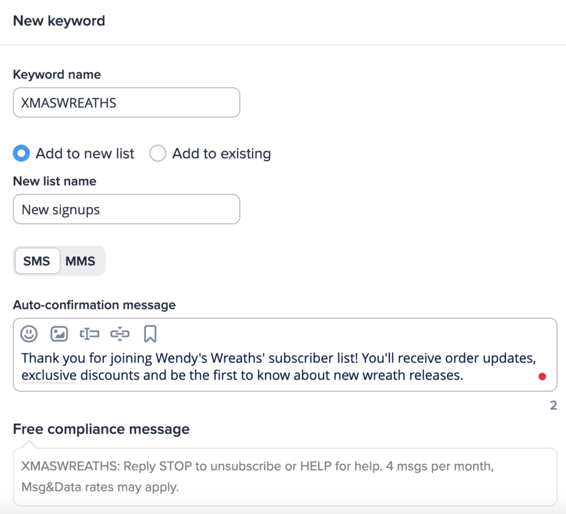This screenshot has height=514, width=566.
Task: Click the XMASWREATHS keyword name field
Action: point(126,102)
